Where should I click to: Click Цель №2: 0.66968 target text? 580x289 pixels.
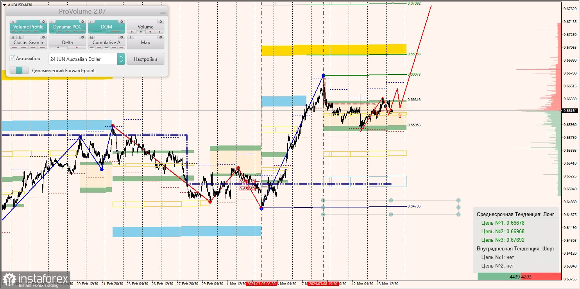coord(503,232)
